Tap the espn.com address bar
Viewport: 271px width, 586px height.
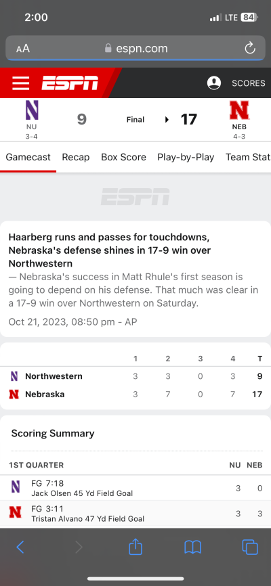tap(135, 48)
